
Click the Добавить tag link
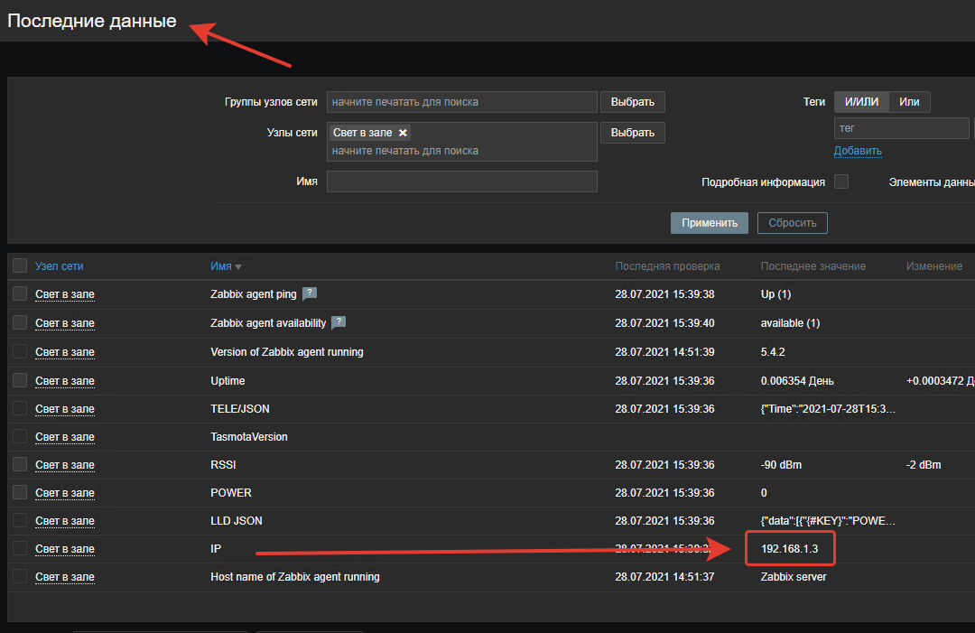pyautogui.click(x=857, y=151)
